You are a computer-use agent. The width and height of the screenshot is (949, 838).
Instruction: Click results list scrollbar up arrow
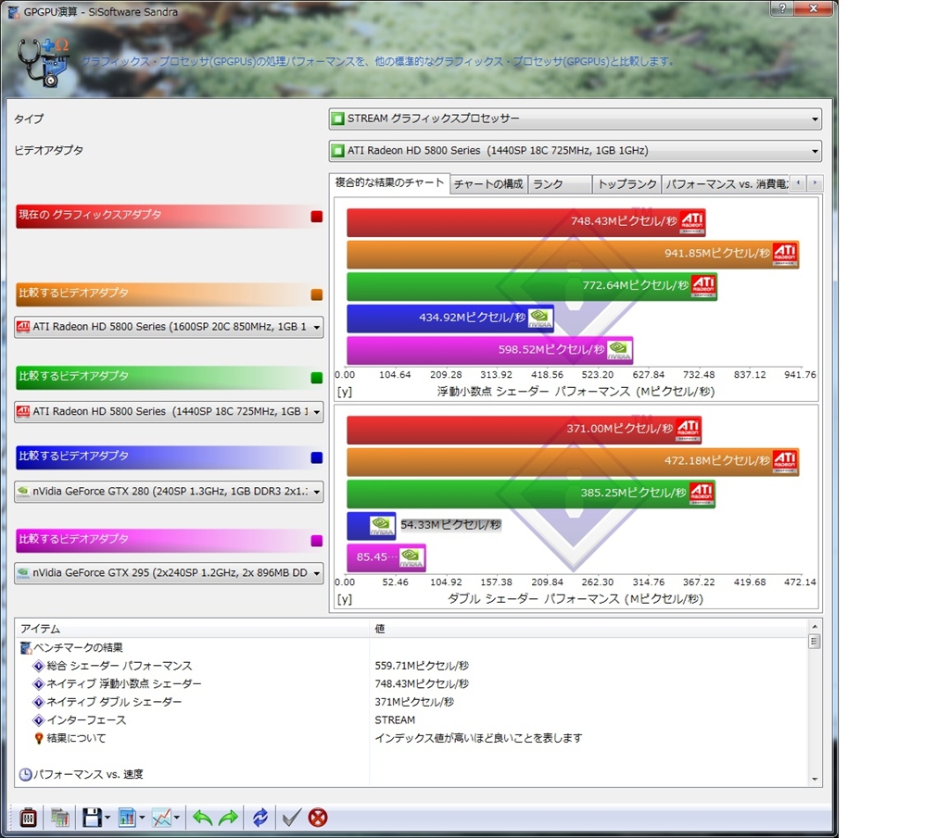(x=815, y=626)
